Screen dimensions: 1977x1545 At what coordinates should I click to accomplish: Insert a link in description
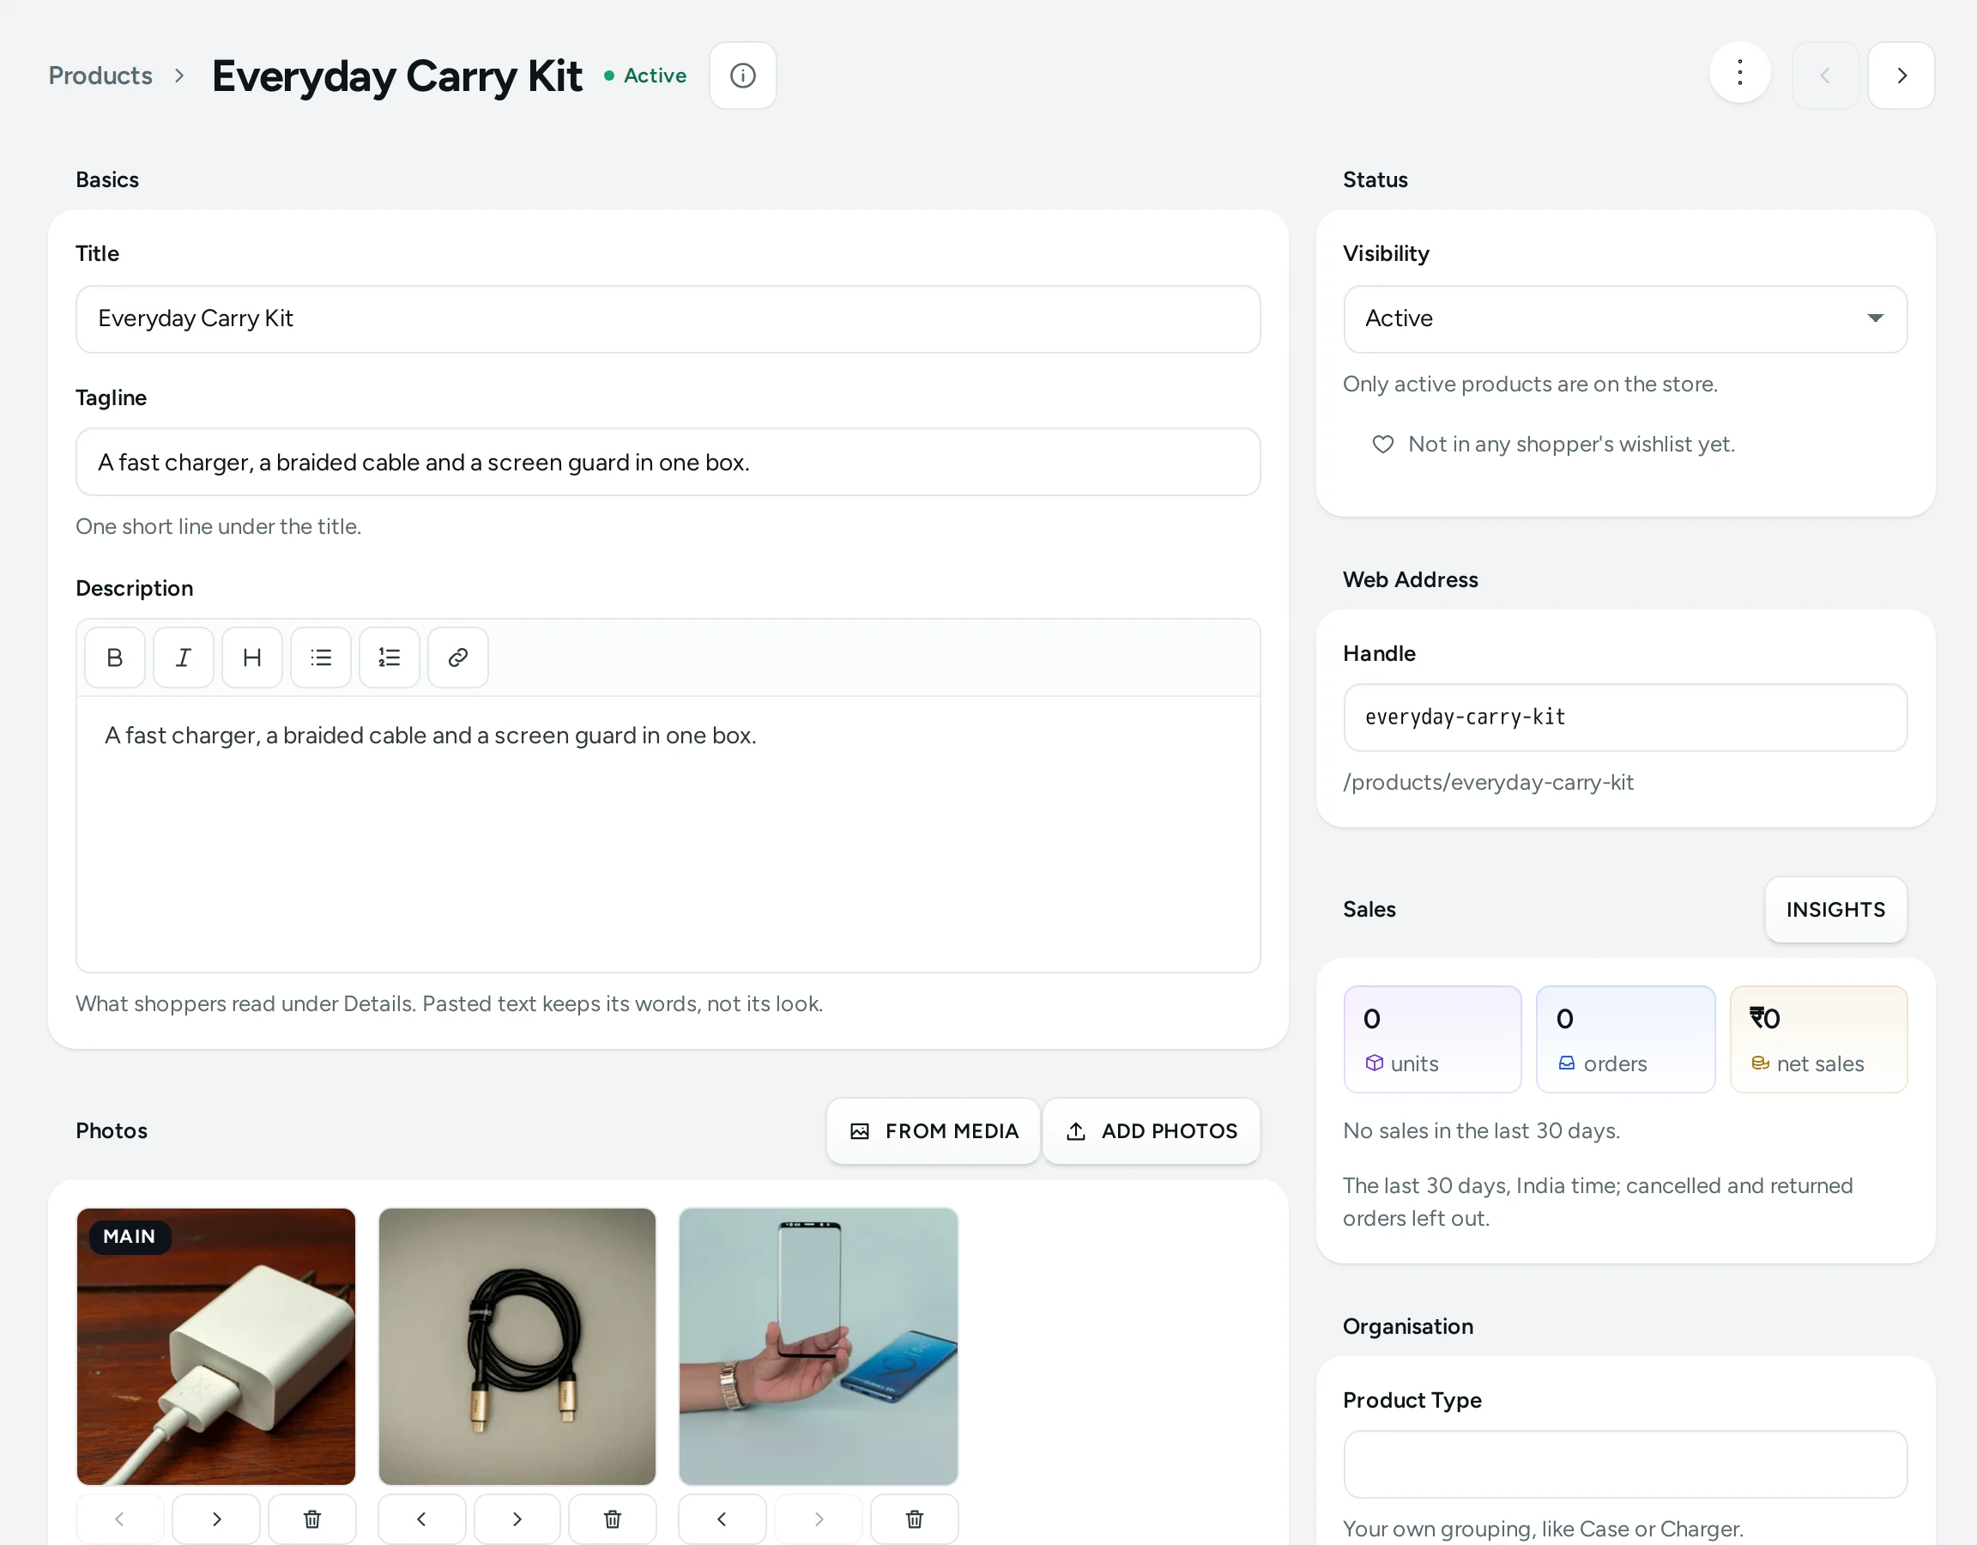click(x=458, y=657)
